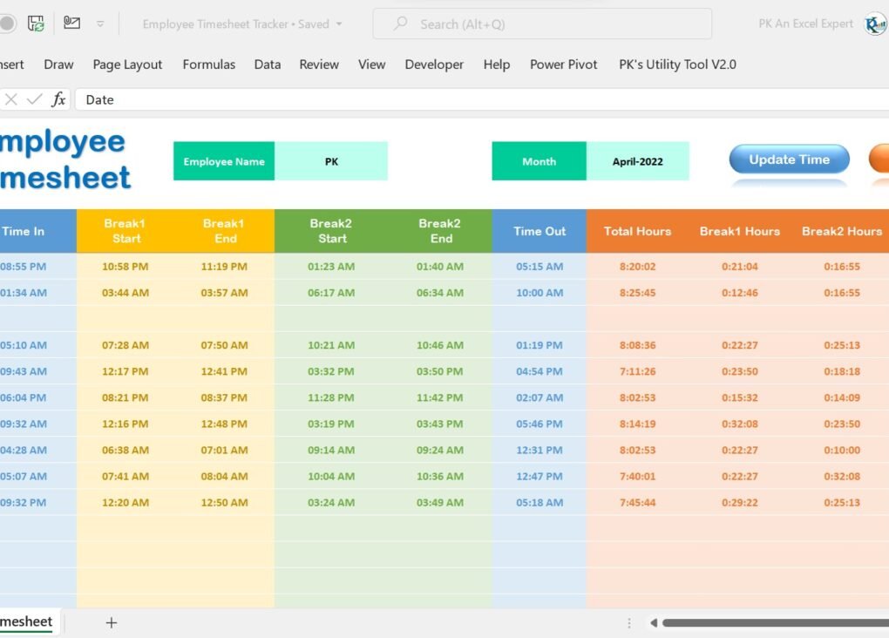
Task: Select the Break2 Hours cell 0:23:50
Action: 841,424
